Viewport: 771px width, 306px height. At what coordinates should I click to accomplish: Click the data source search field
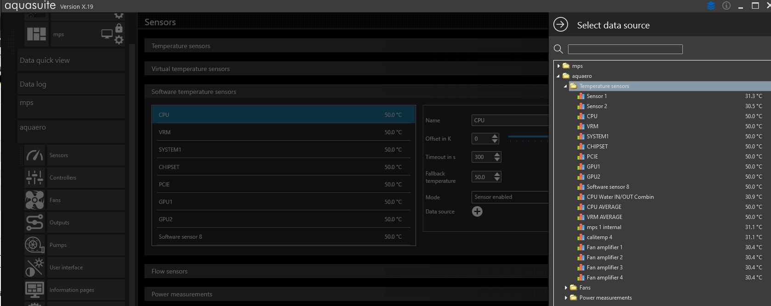coord(625,49)
